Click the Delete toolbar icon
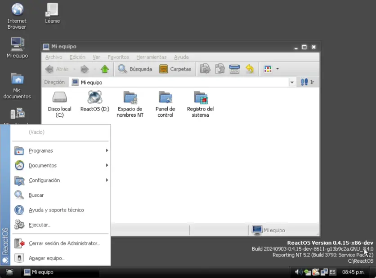376x278 pixels. click(234, 69)
